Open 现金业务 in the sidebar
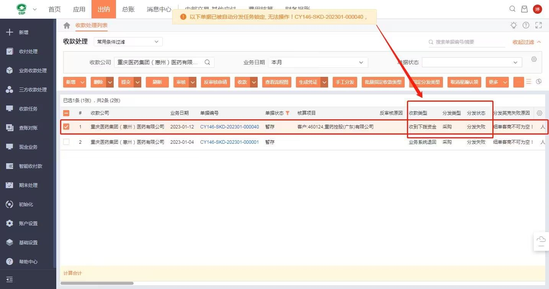The width and height of the screenshot is (549, 289). (28, 147)
